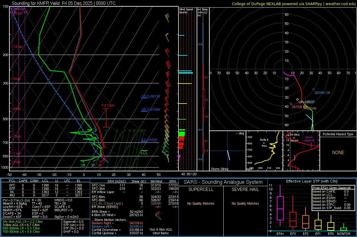Click the 'based on CAPE:' probability row
The height and width of the screenshot is (237, 357).
331,191
